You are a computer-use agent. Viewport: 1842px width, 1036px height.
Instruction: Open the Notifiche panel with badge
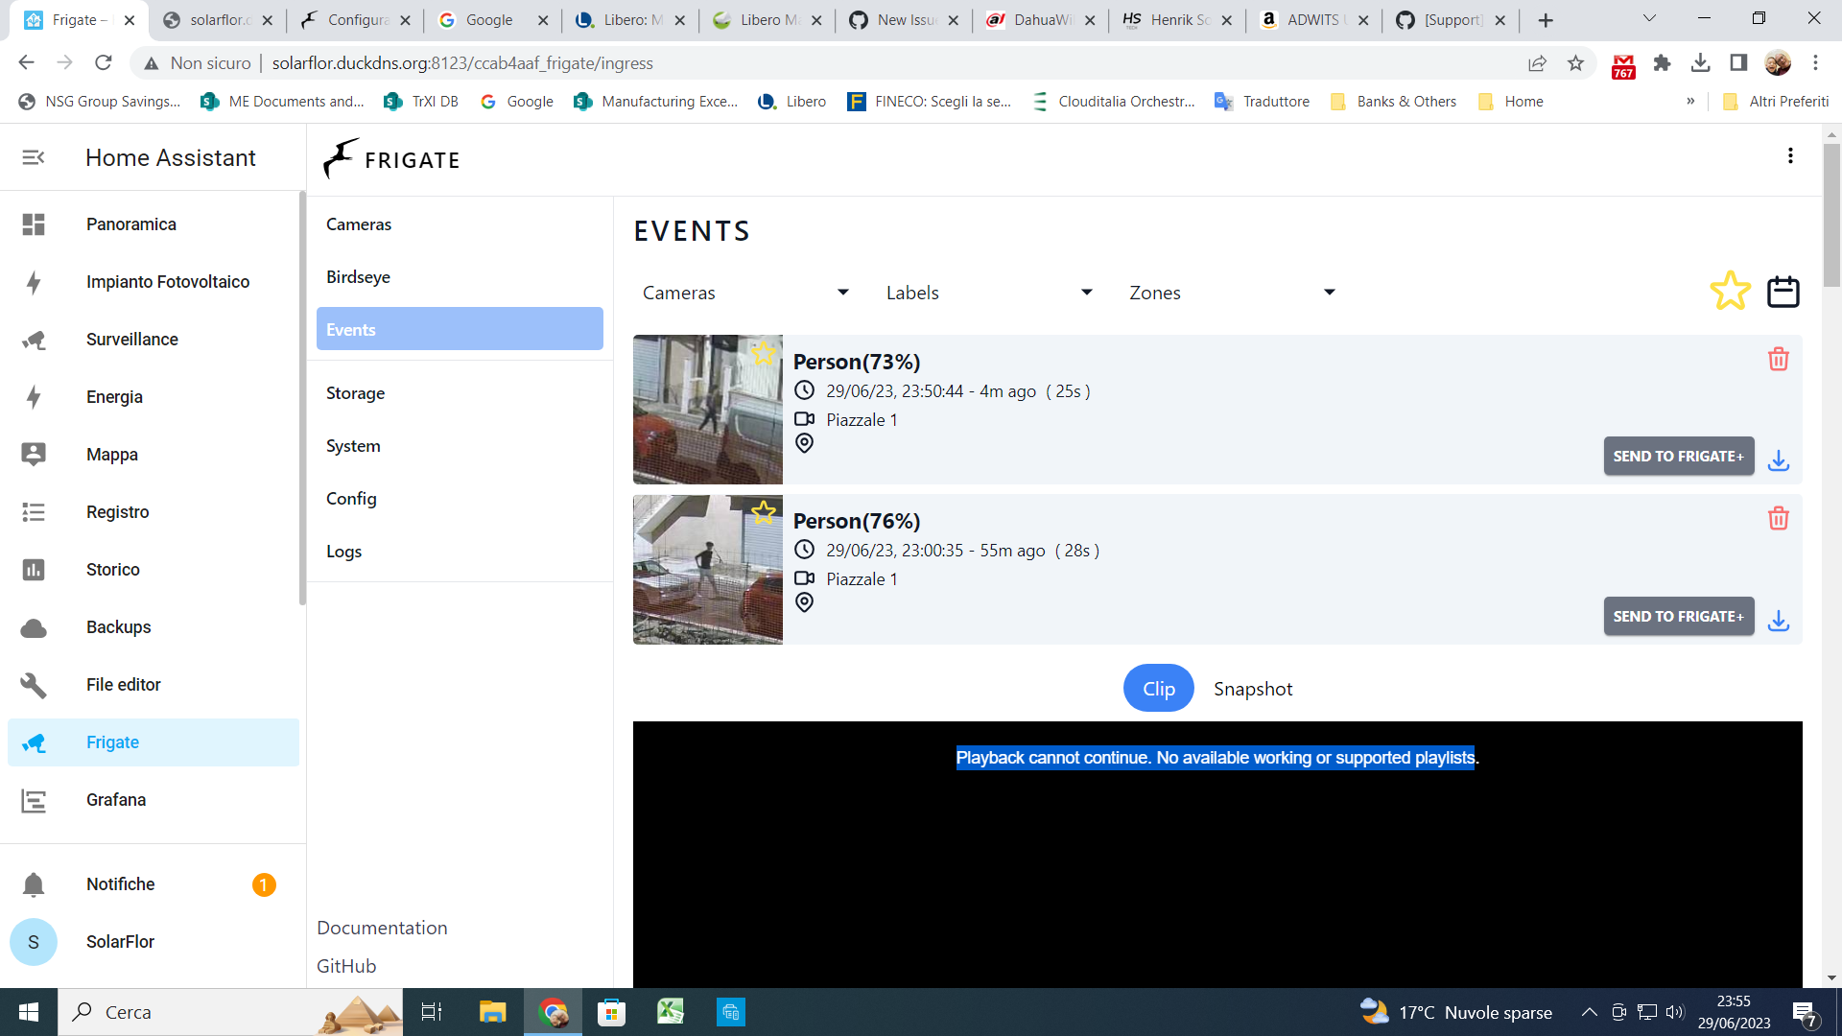[x=120, y=883]
